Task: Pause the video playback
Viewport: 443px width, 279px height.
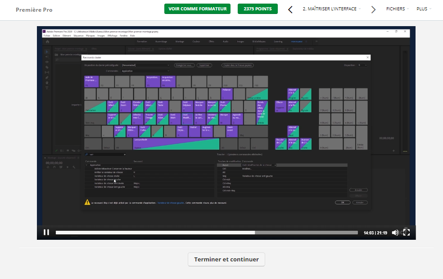Action: [46, 232]
